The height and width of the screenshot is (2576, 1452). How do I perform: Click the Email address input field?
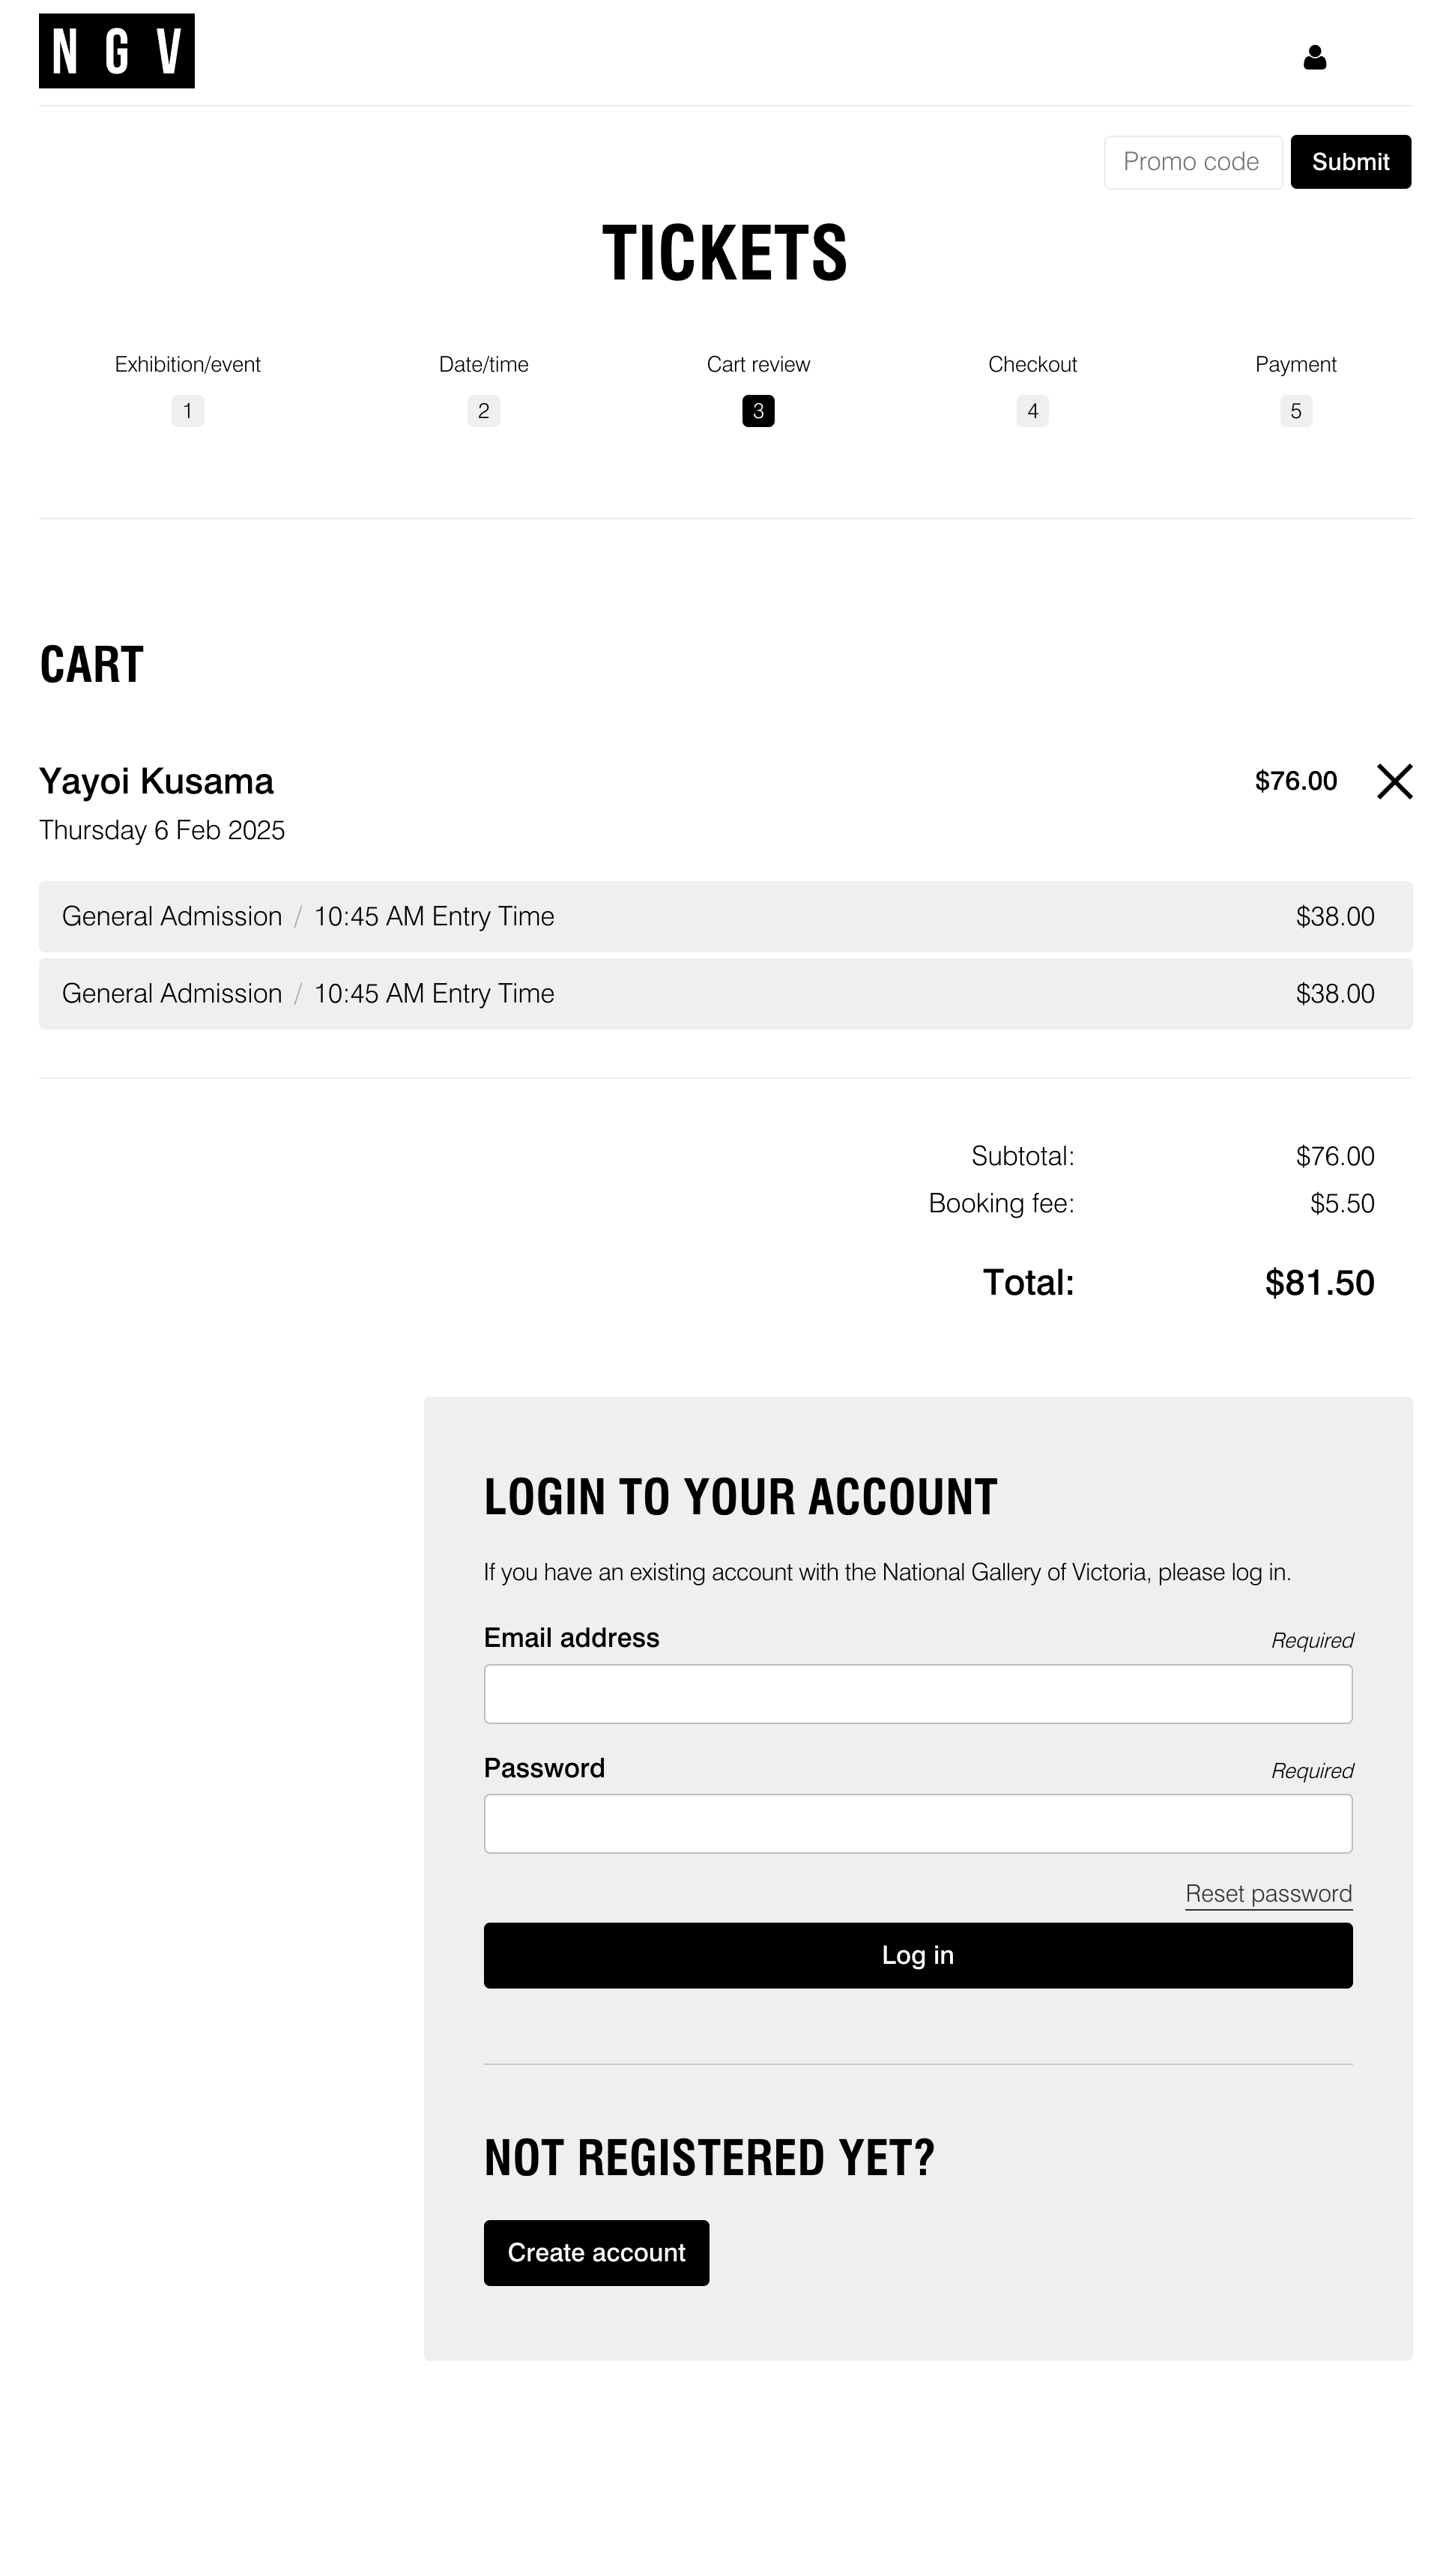click(x=917, y=1693)
